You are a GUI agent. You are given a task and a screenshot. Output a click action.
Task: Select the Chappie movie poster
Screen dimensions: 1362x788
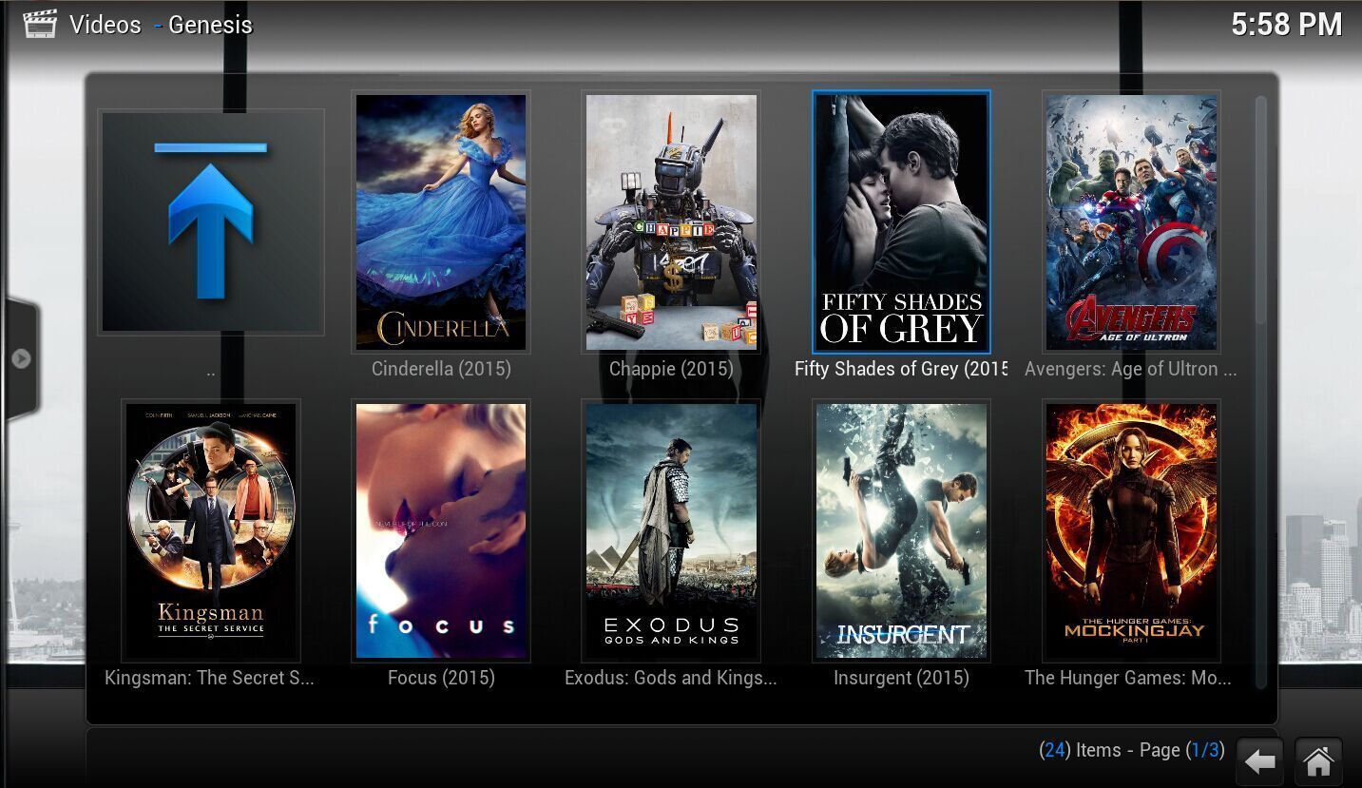671,222
